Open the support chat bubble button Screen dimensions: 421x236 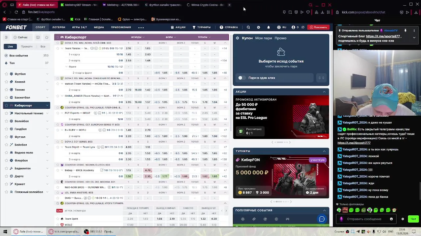[x=322, y=219]
